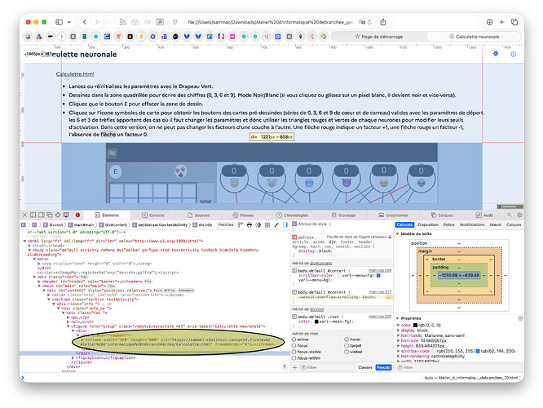Screen dimensions: 543x408
Task: Toggle the :focus-within pseudo-class checkbox
Action: coord(294,358)
